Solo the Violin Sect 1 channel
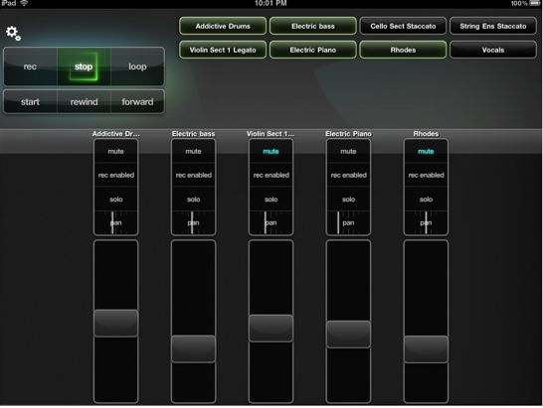Screen dimensions: 543x408 [271, 200]
